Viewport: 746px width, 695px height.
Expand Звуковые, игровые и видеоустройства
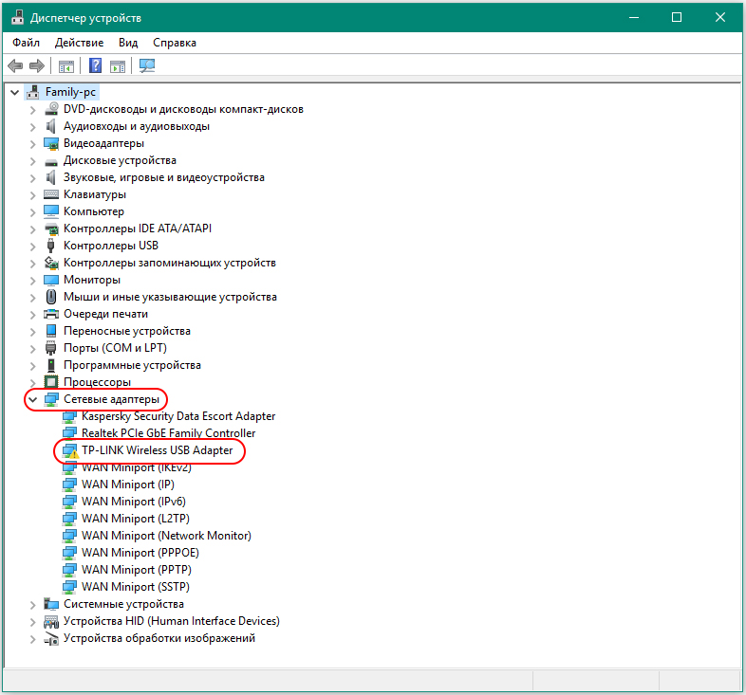32,178
